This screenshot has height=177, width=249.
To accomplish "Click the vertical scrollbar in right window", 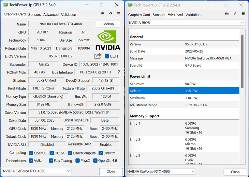I will coord(242,61).
